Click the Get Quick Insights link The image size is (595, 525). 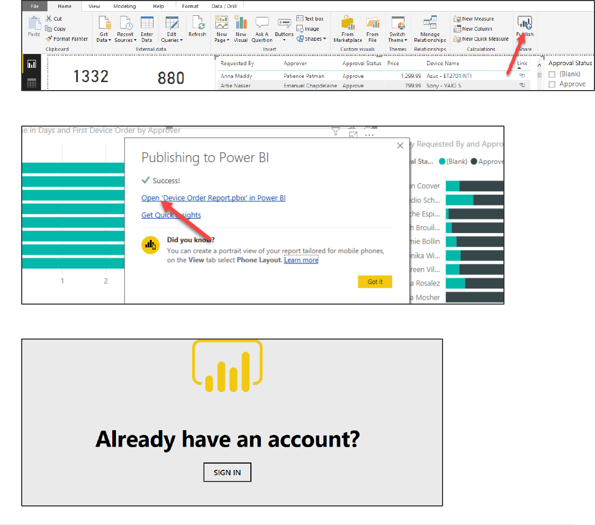[x=171, y=215]
